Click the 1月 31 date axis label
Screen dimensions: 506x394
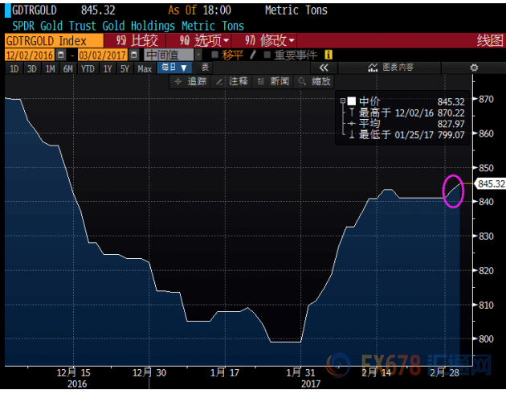click(300, 372)
